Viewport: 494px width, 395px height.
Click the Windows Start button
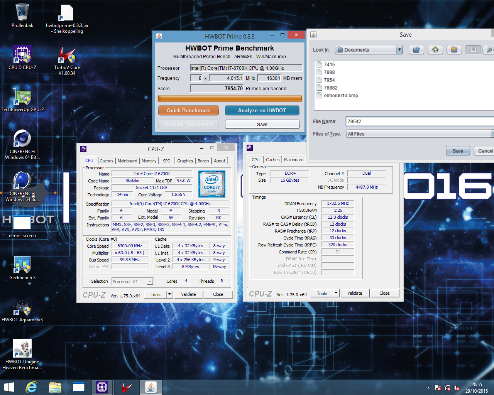(9, 387)
